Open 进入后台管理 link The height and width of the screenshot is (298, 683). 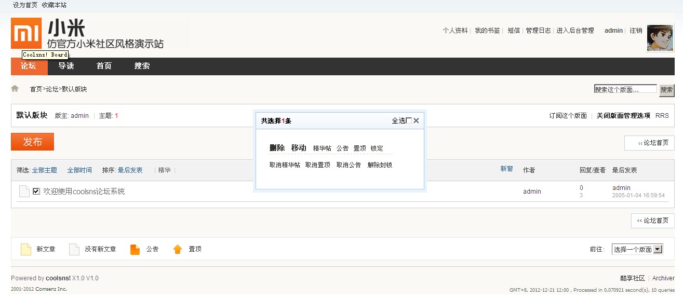click(575, 31)
